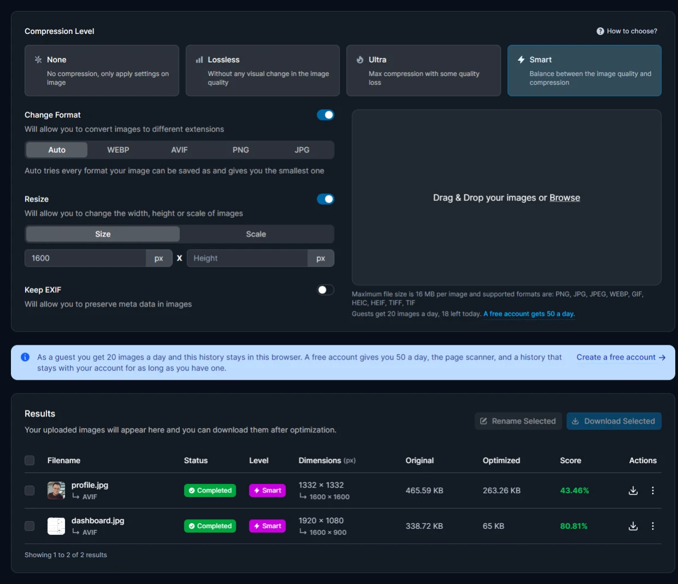Choose the Lossless compression level

click(262, 71)
